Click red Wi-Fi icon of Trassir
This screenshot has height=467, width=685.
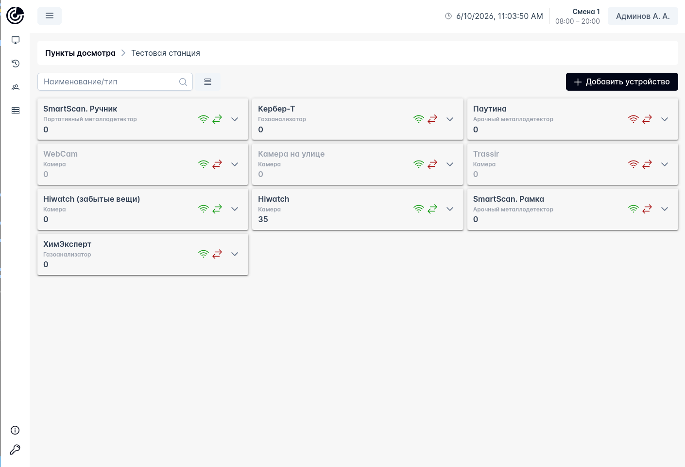pos(634,164)
